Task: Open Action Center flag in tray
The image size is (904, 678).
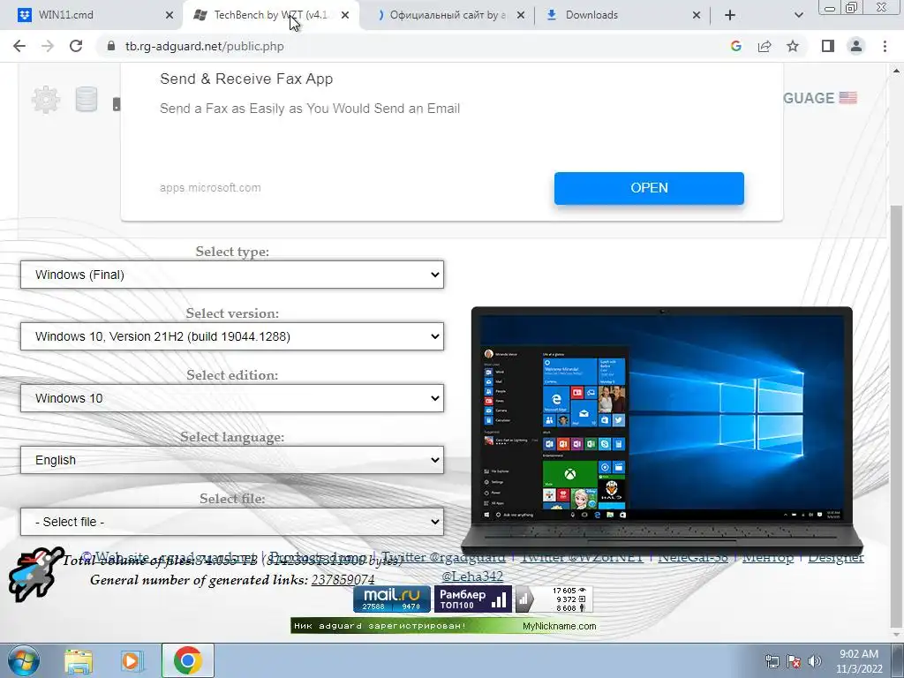Action: click(794, 661)
